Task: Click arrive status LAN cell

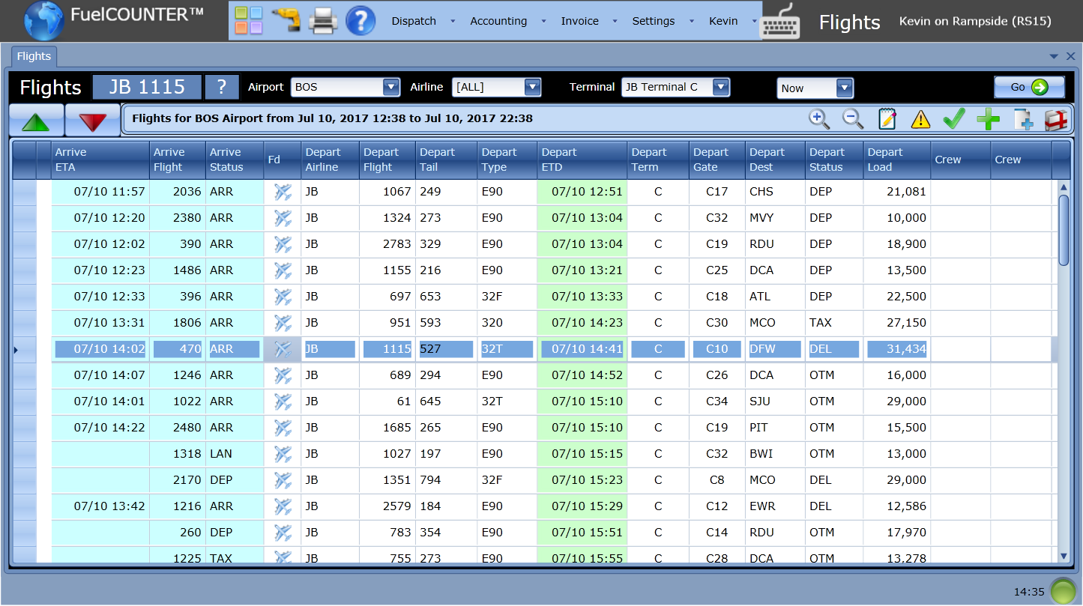Action: pyautogui.click(x=235, y=454)
